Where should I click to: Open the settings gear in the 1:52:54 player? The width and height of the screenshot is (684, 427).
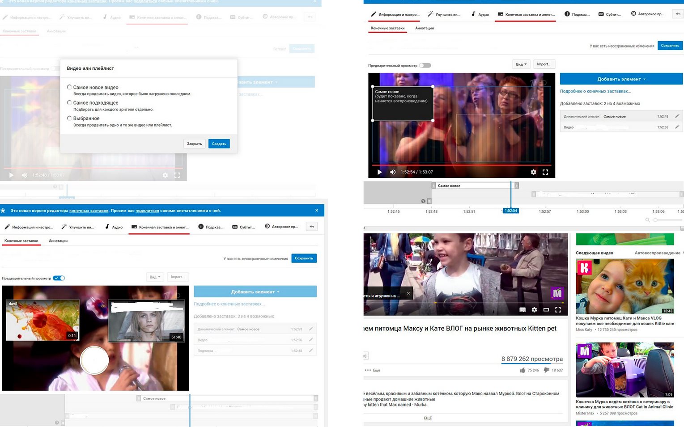click(x=533, y=172)
